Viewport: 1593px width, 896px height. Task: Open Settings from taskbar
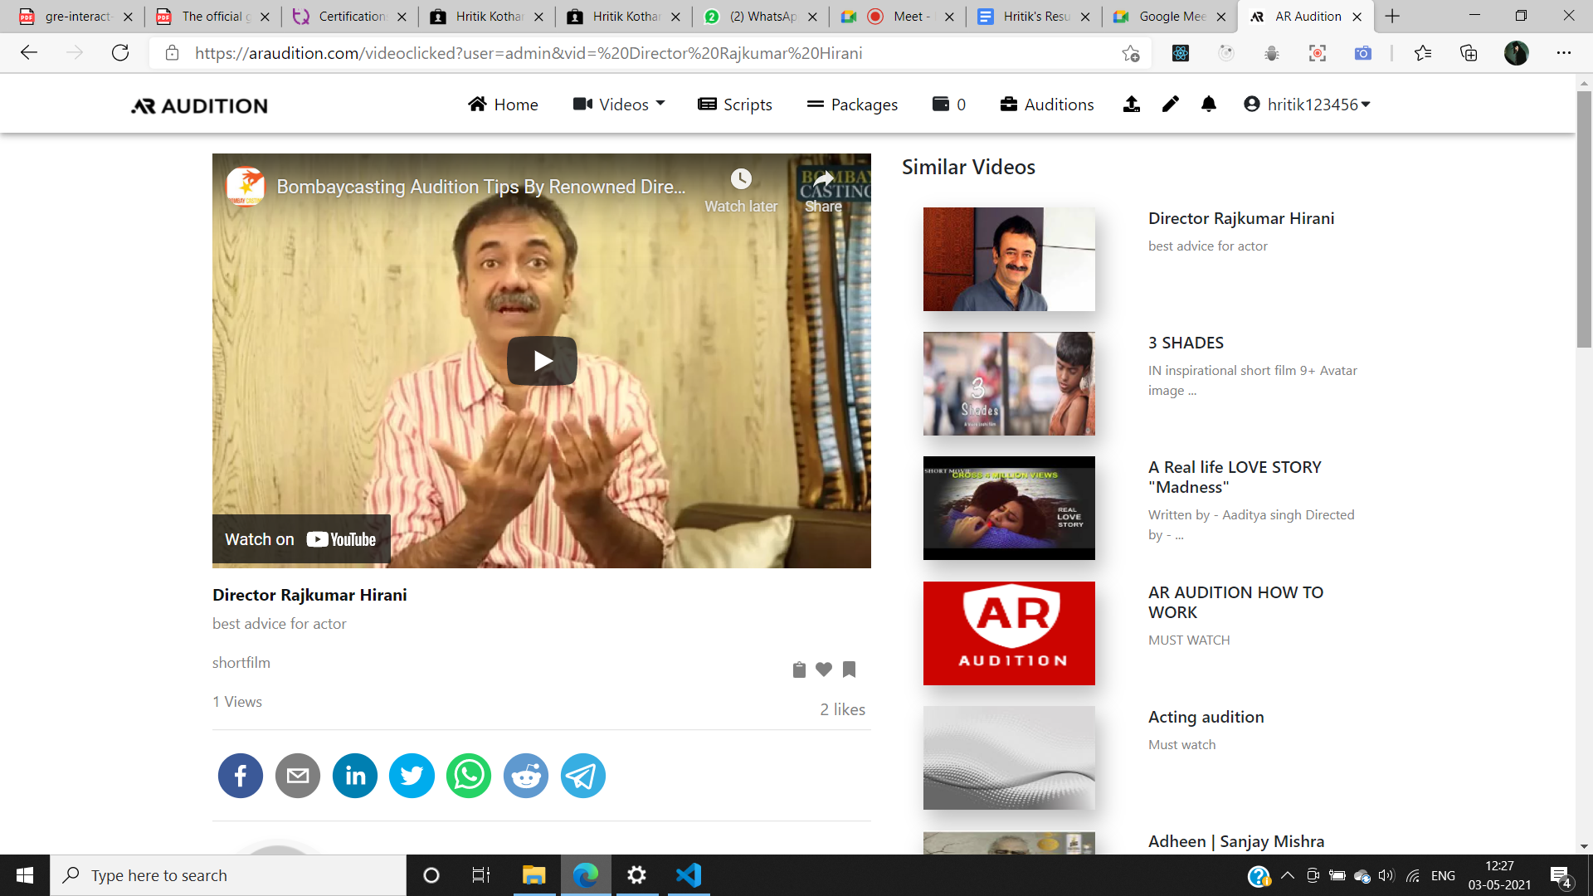point(636,875)
